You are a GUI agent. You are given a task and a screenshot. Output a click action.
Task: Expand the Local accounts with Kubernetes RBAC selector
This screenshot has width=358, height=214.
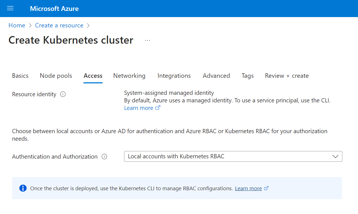point(233,156)
